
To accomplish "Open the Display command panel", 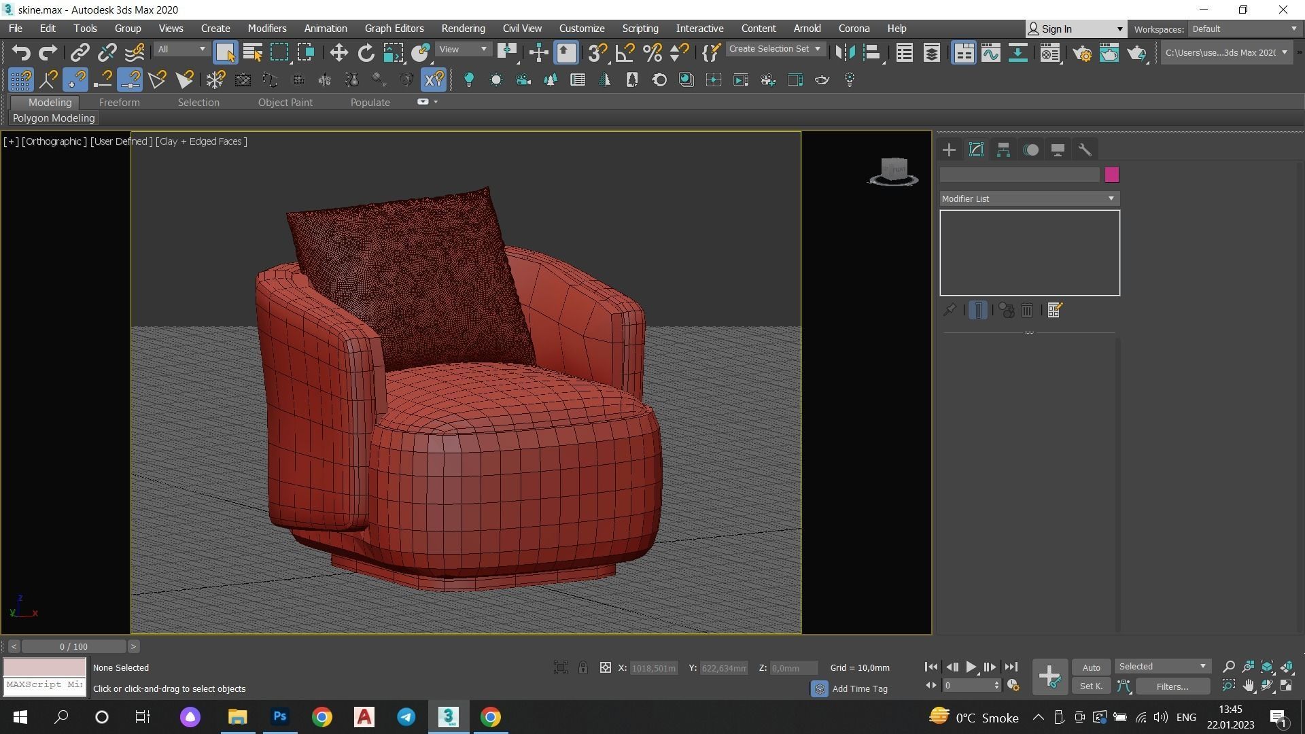I will click(1058, 150).
